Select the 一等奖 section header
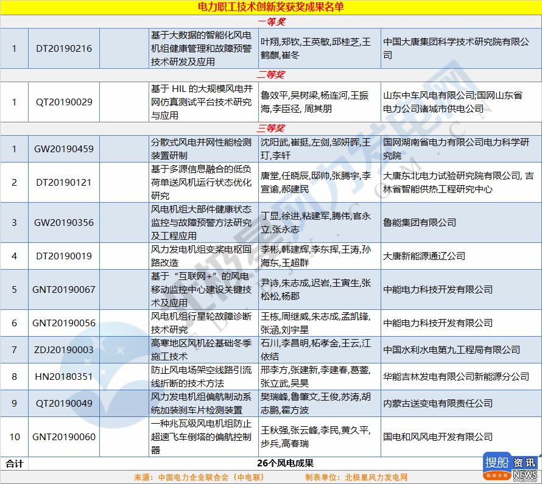 point(272,22)
